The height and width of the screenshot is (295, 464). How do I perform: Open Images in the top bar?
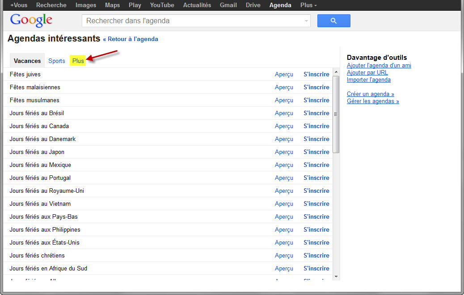coord(86,5)
